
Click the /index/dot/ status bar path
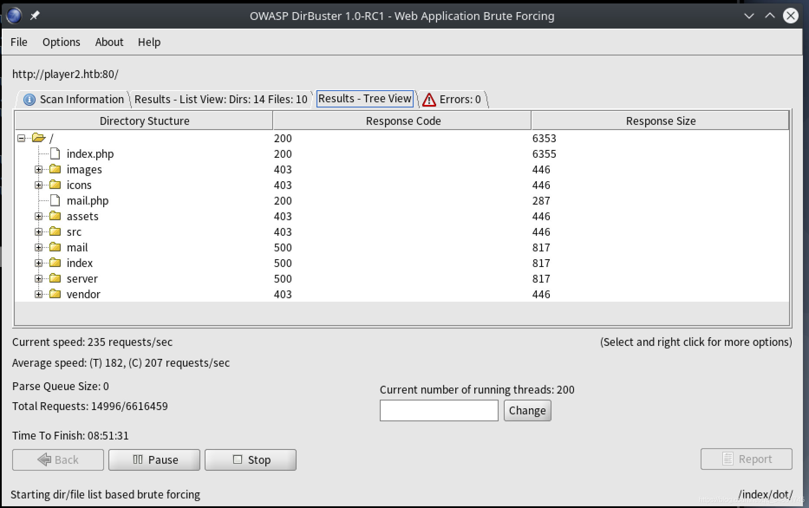tap(766, 494)
